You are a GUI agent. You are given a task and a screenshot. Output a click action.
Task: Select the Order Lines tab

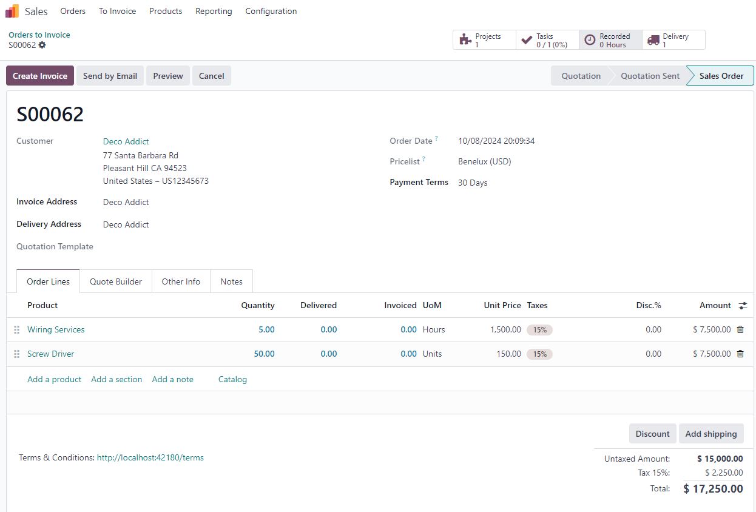pos(48,281)
